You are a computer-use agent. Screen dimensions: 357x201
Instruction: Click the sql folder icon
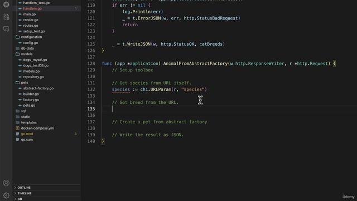click(x=17, y=111)
